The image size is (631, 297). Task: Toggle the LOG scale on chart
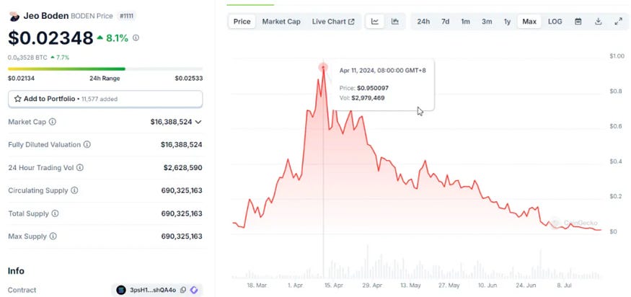click(x=555, y=22)
